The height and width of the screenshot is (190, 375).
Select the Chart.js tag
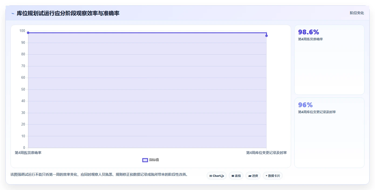pos(217,176)
